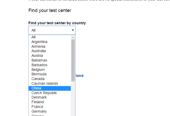The image size is (170, 116).
Task: Click the scrollbar up arrow
Action: 73,37
